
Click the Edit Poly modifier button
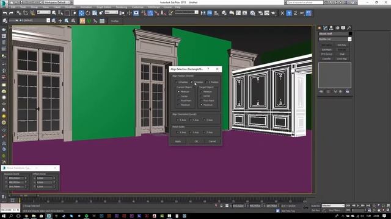[x=342, y=45]
